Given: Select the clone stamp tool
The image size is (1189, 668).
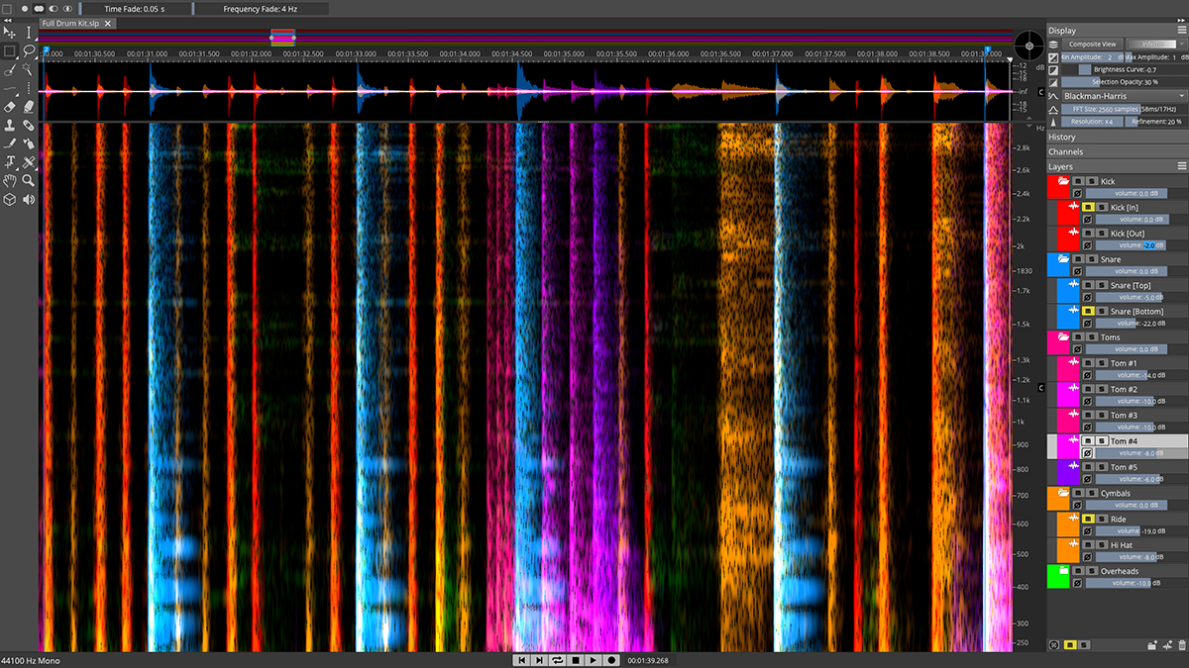Looking at the screenshot, I should click(9, 125).
